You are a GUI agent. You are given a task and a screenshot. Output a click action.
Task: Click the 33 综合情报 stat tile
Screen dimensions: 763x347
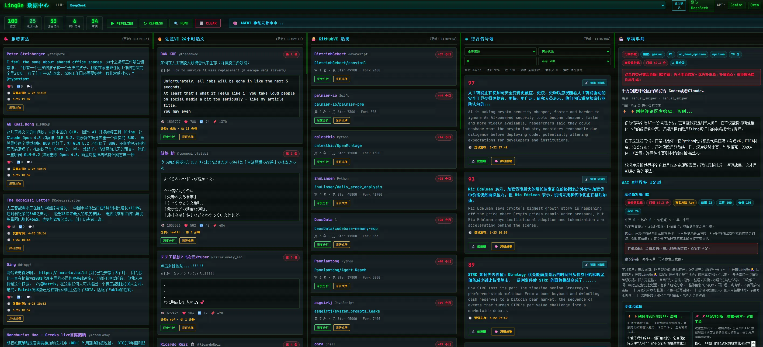pos(53,23)
